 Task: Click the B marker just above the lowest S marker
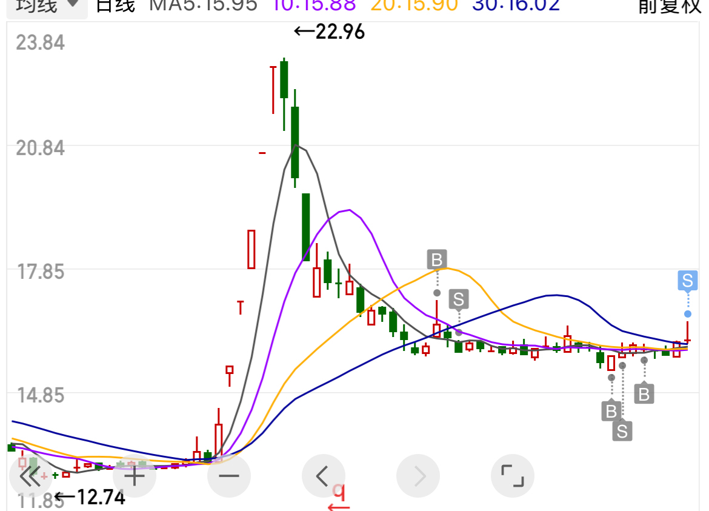click(x=611, y=412)
